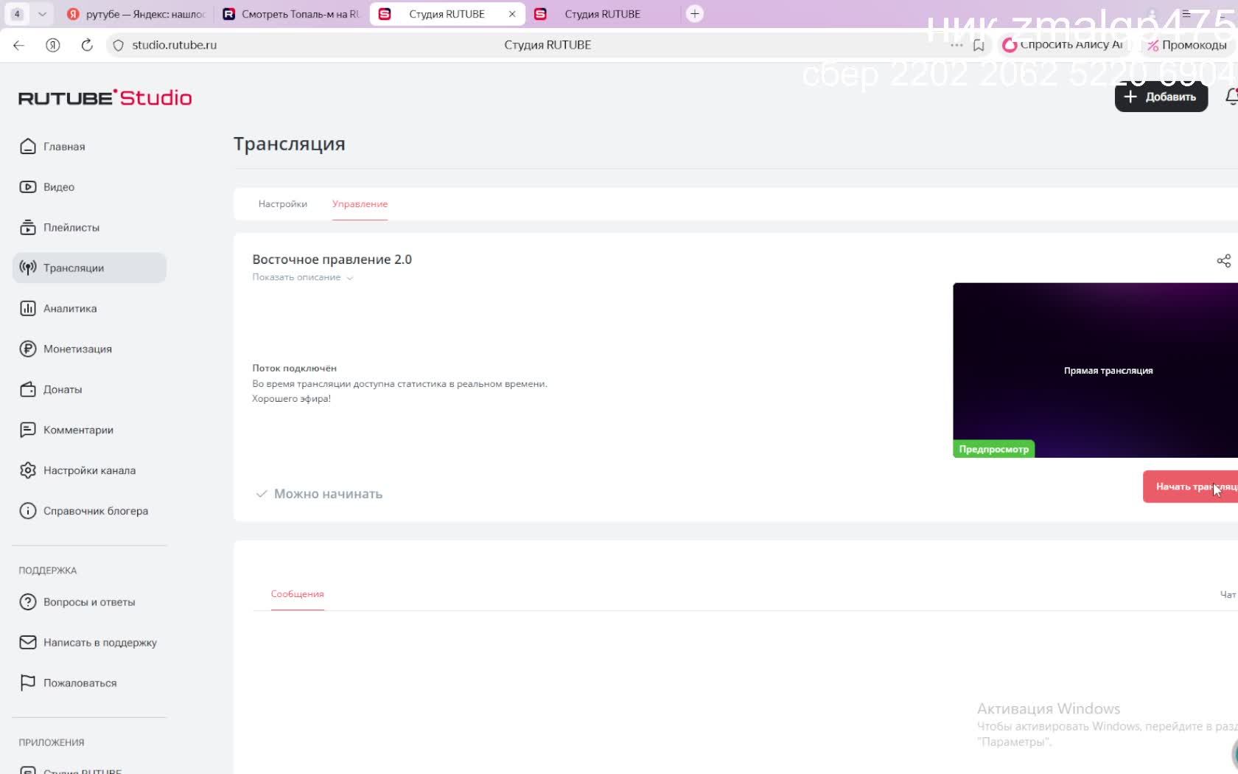1238x774 pixels.
Task: Open the Донаты page
Action: coord(63,389)
